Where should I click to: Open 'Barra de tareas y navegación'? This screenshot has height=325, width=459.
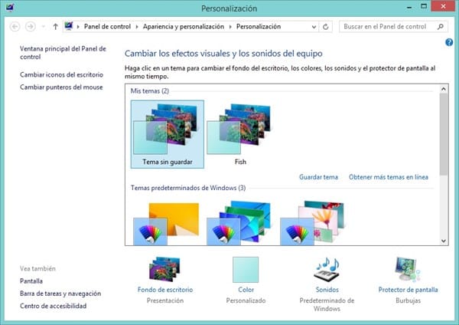tap(60, 294)
